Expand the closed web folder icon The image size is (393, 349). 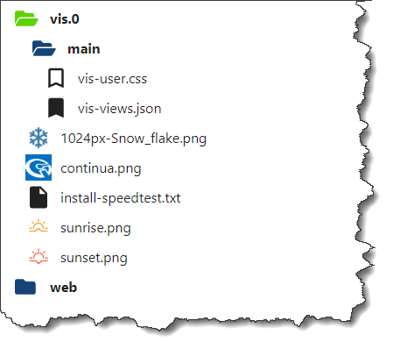[x=25, y=287]
